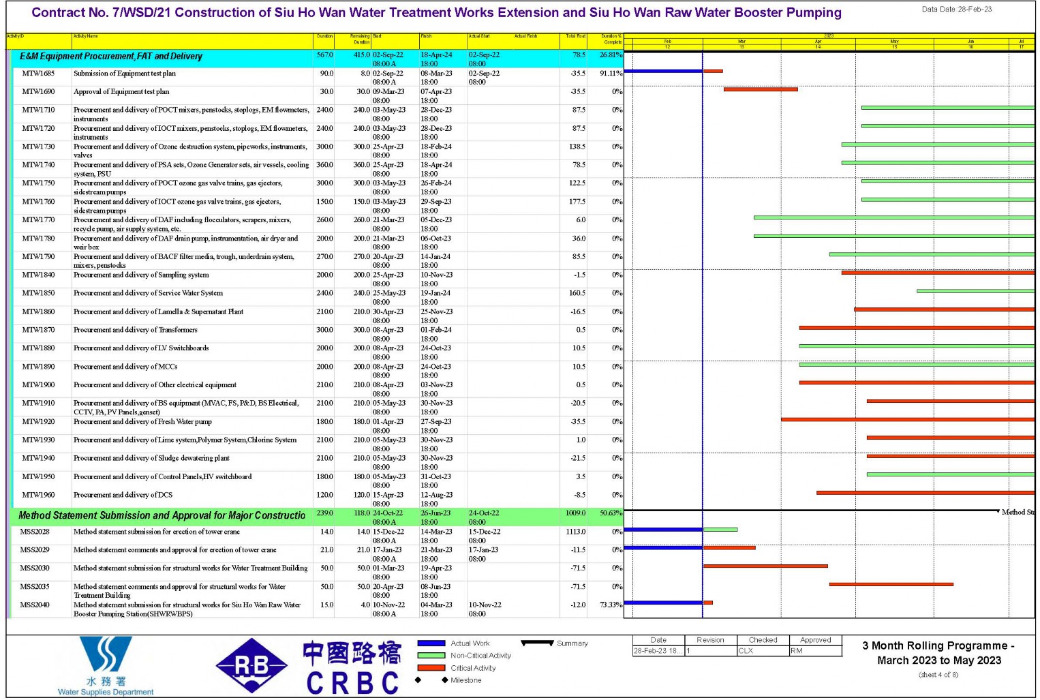Screen dimensions: 1040x700
Task: Click the green Non-Critical Activity legend swatch
Action: (x=431, y=656)
